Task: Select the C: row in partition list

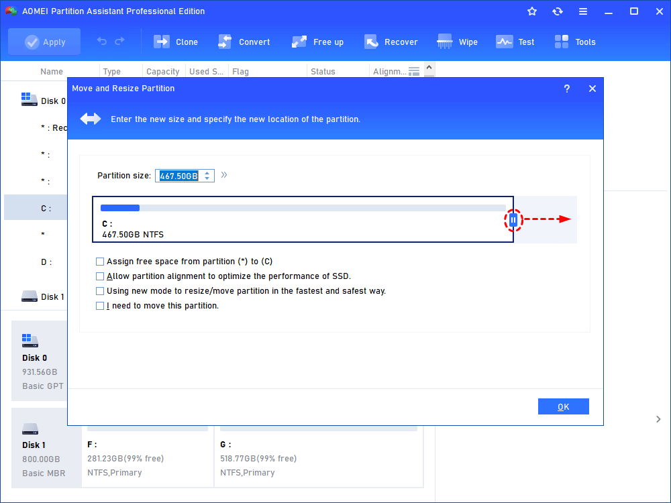Action: 36,209
